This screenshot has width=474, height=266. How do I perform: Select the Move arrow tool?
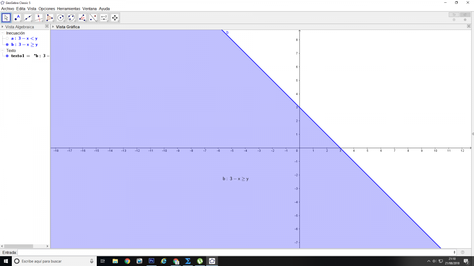(x=6, y=18)
